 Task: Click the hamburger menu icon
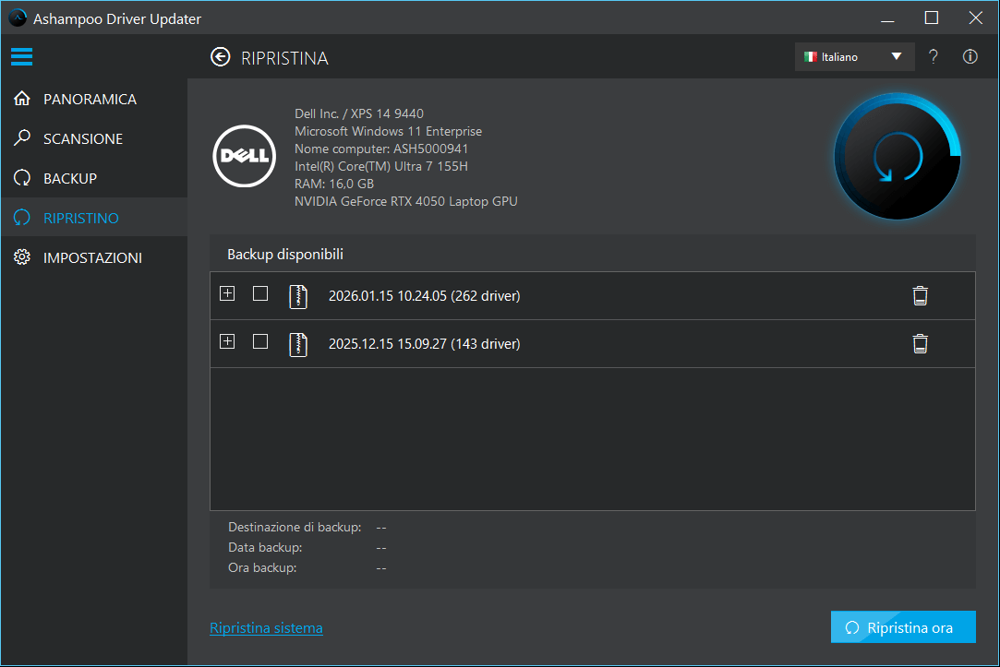tap(22, 56)
